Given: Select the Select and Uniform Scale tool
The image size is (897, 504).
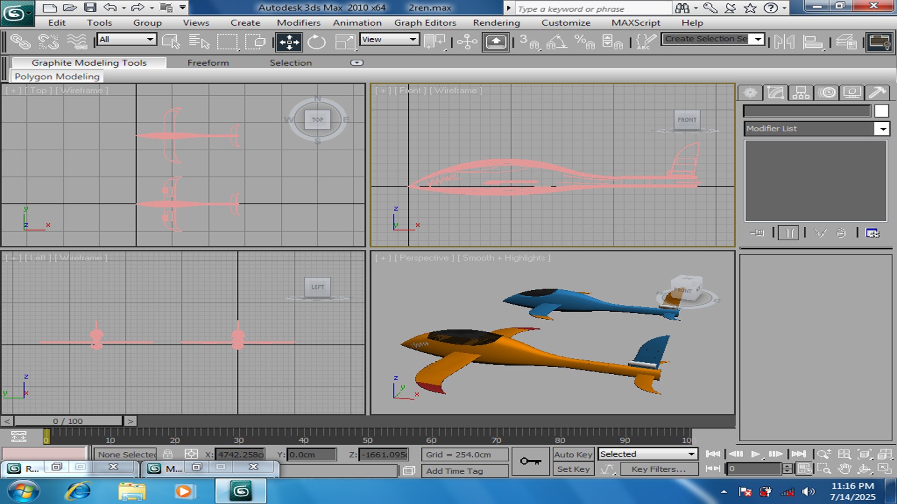Looking at the screenshot, I should (x=345, y=42).
